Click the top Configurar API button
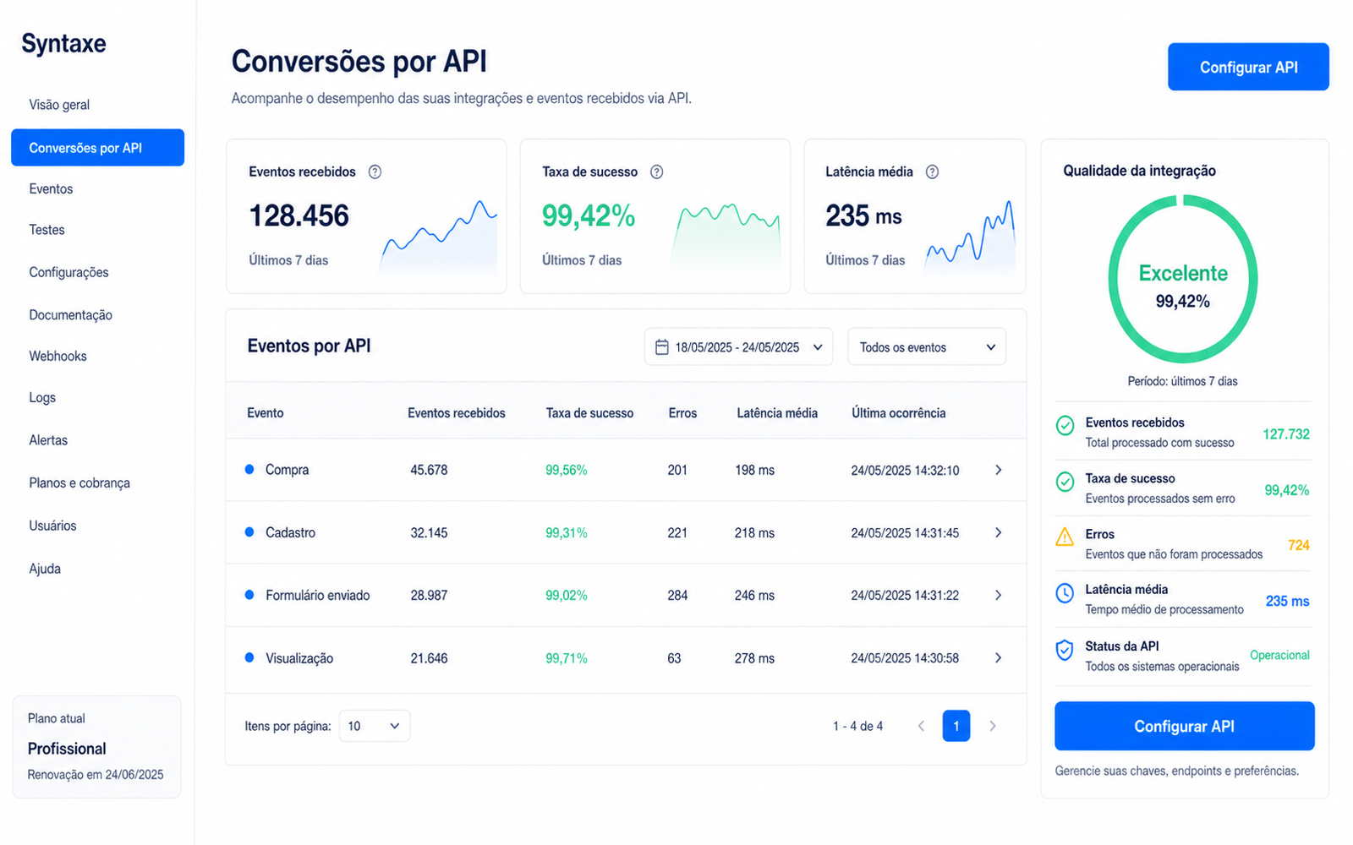Image resolution: width=1353 pixels, height=845 pixels. pyautogui.click(x=1248, y=67)
